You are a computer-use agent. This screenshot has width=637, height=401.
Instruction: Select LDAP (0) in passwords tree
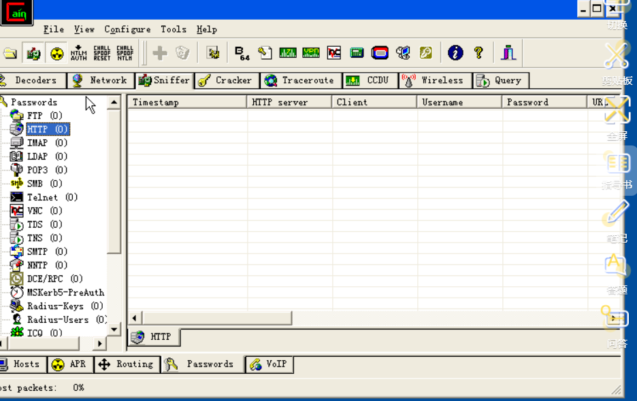47,156
